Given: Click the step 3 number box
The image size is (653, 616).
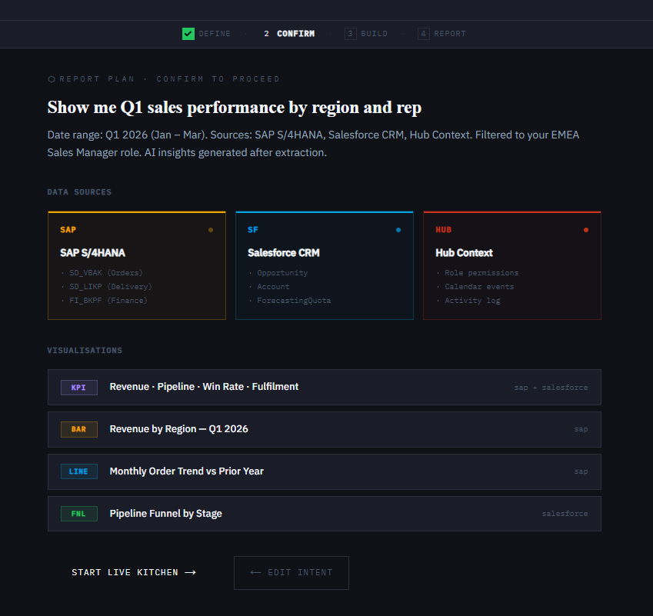Looking at the screenshot, I should (x=350, y=34).
